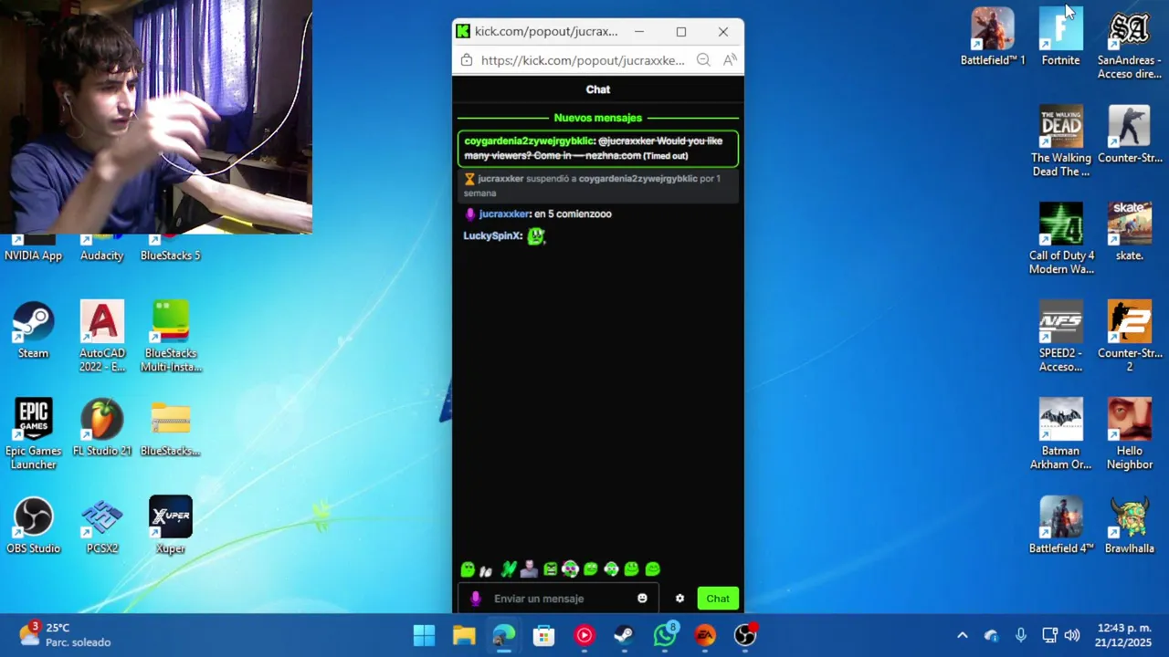
Task: Open Microsoft Store from taskbar
Action: tap(543, 635)
